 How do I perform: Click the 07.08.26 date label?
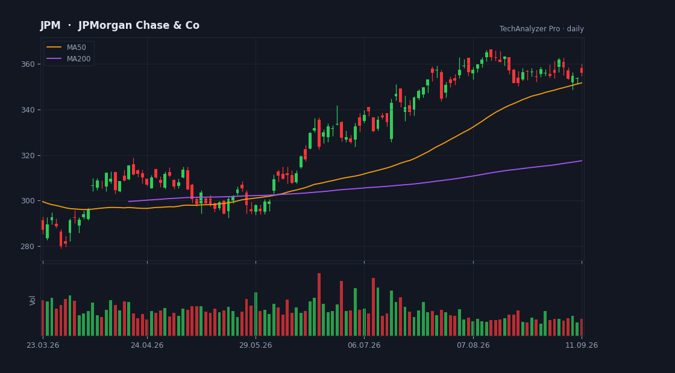tap(473, 345)
